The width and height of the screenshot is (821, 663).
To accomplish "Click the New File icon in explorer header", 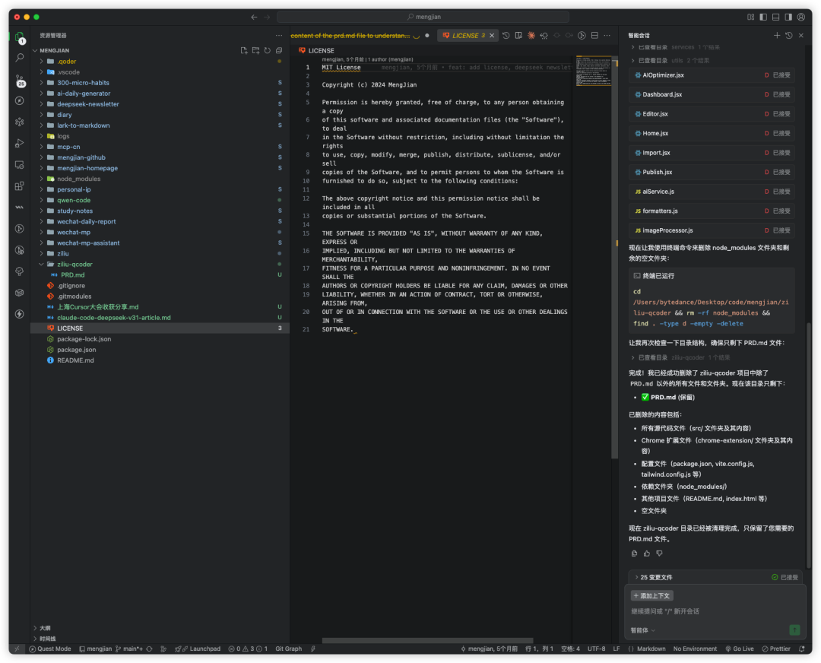I will pos(244,50).
